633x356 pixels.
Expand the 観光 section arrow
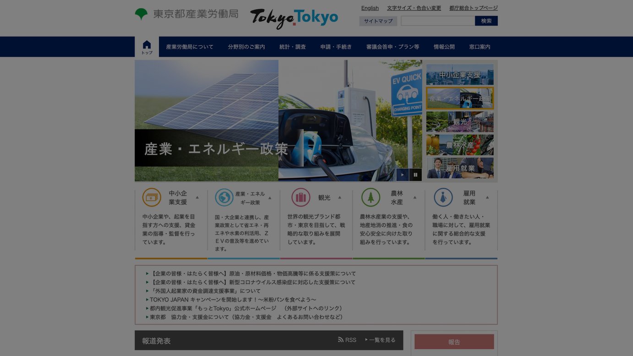tap(339, 197)
